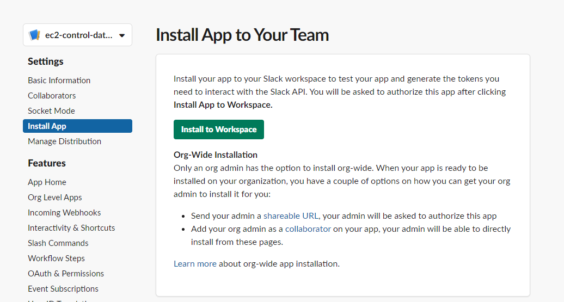Image resolution: width=564 pixels, height=302 pixels.
Task: Click the ec2-control app icon
Action: [34, 35]
